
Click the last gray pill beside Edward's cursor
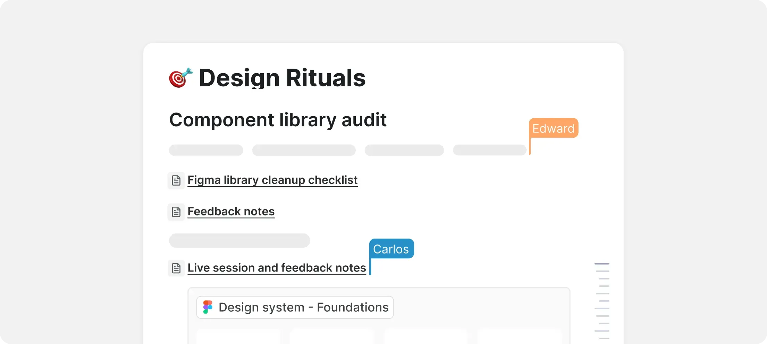click(x=489, y=150)
